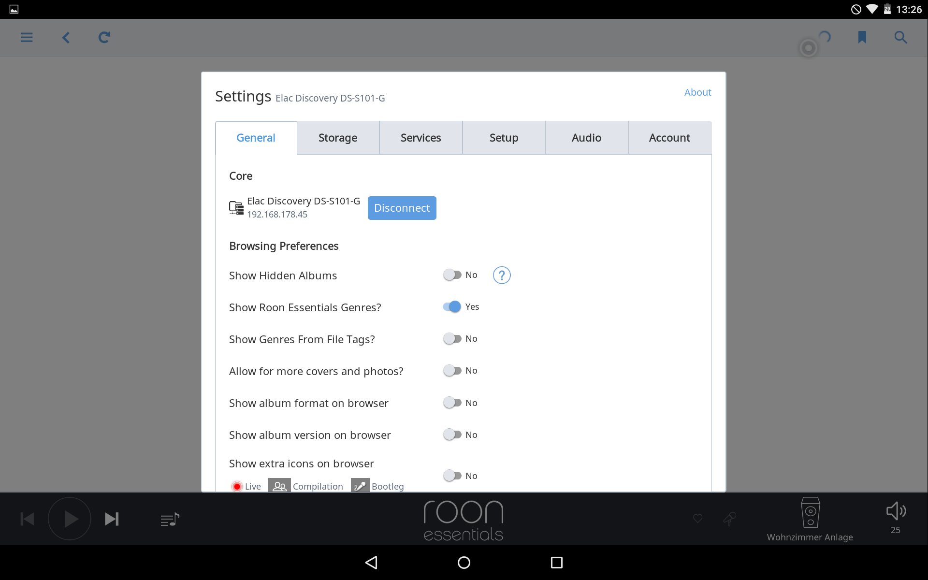
Task: Click the roon essentials logo
Action: click(x=464, y=520)
